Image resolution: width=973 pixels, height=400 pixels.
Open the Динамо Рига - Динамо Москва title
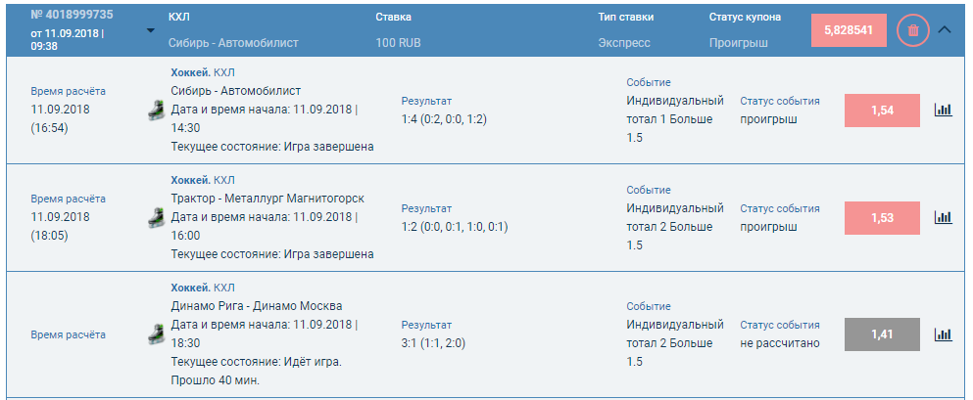tap(257, 306)
